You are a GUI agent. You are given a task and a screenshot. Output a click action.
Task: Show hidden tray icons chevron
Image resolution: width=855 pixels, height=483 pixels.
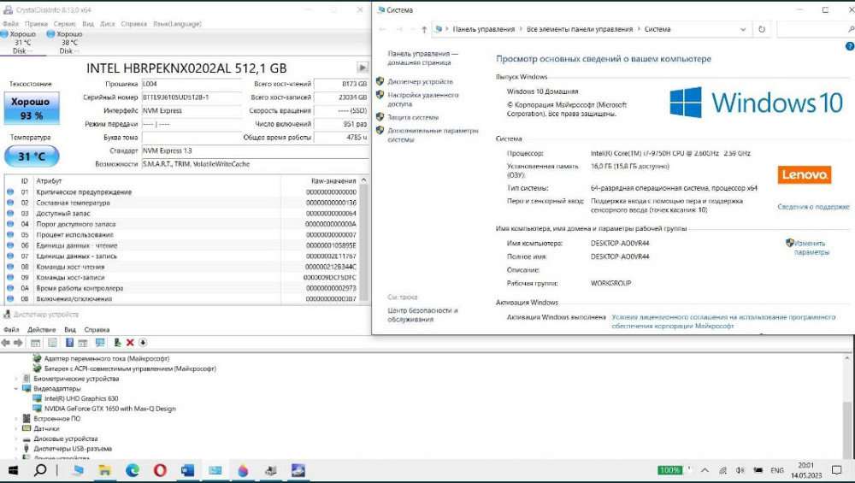tap(705, 470)
